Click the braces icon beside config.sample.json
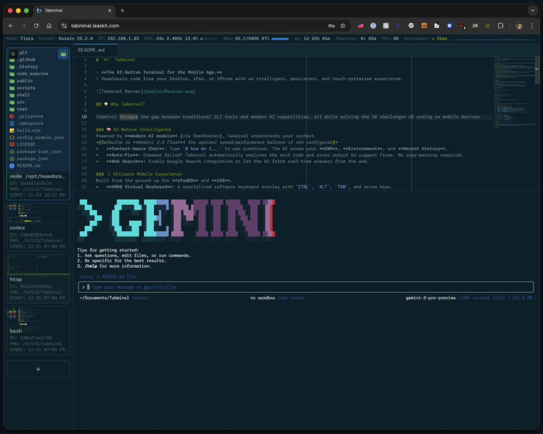The height and width of the screenshot is (434, 543). point(12,137)
